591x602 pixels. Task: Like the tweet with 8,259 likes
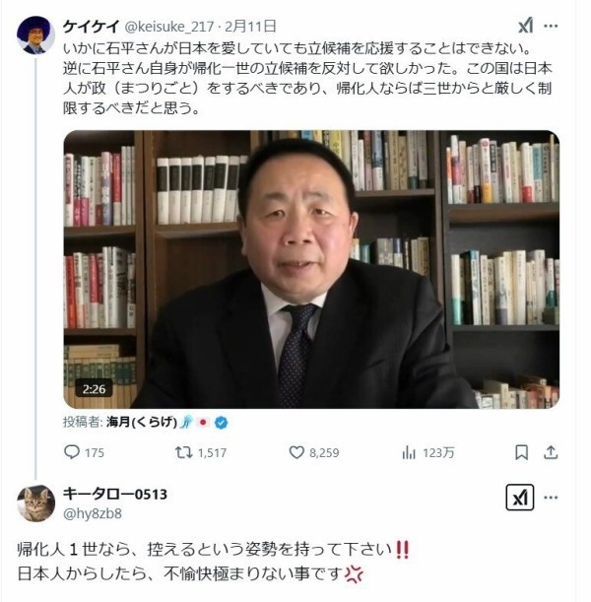(314, 452)
